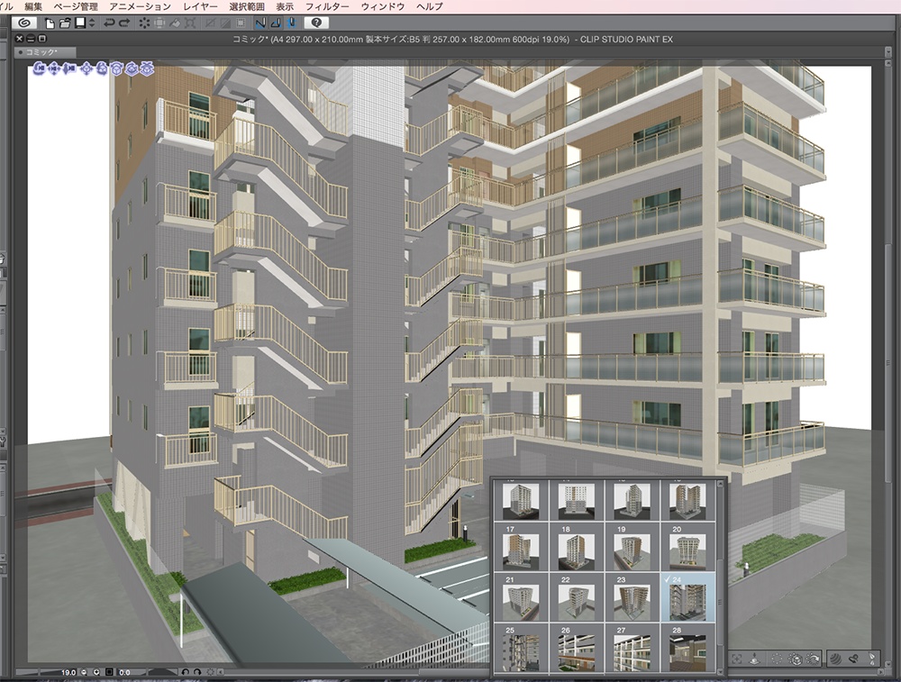This screenshot has width=901, height=682.
Task: Switch to the コミック* canvas tab
Action: (41, 50)
